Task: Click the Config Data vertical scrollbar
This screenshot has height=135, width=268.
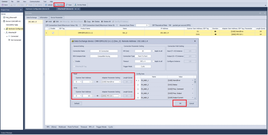Action: pyautogui.click(x=195, y=89)
